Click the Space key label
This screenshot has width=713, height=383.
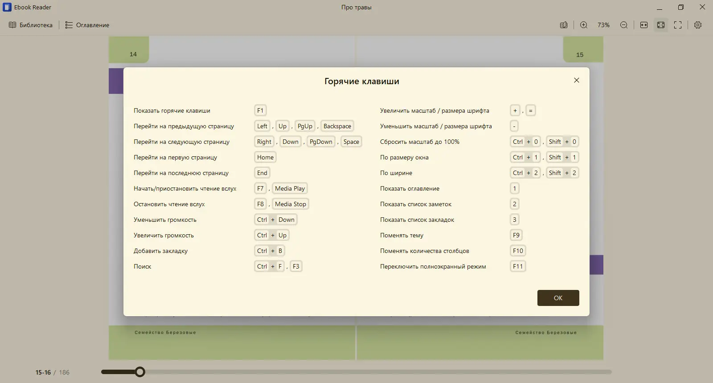[351, 142]
